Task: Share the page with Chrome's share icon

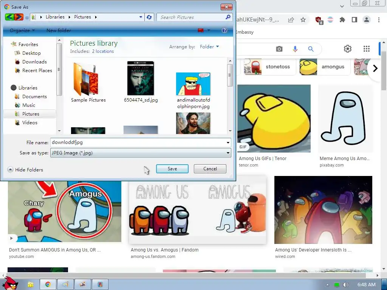Action: click(x=291, y=20)
